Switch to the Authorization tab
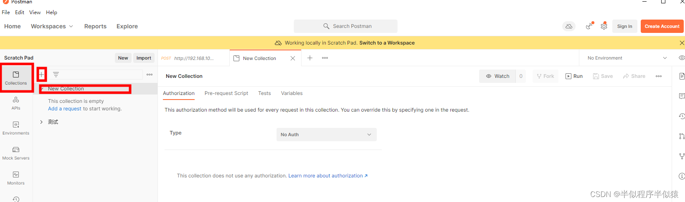Image resolution: width=685 pixels, height=202 pixels. pos(179,93)
